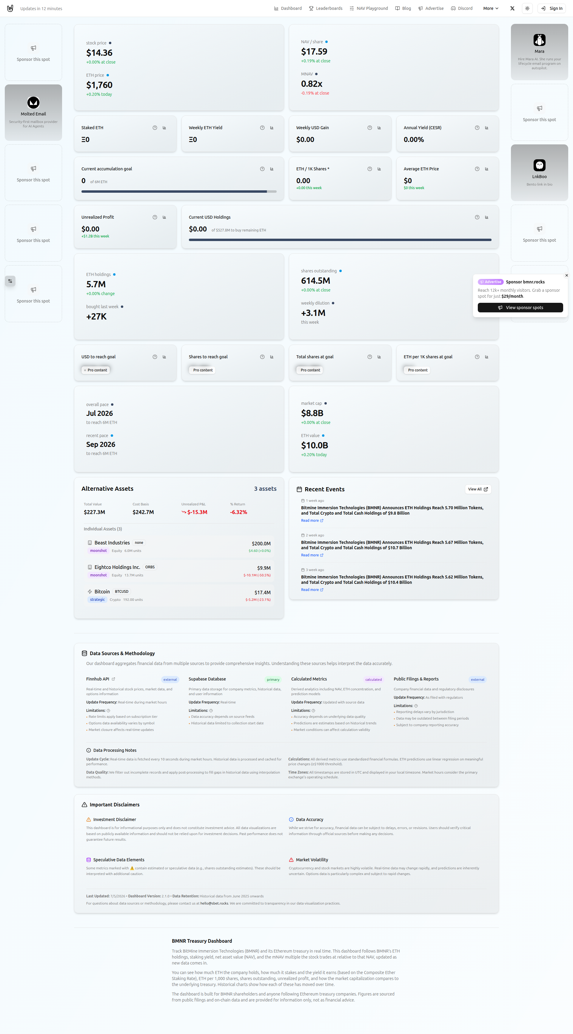This screenshot has width=573, height=1034.
Task: Close the Sponsor bmnr.rocks popup
Action: [x=566, y=275]
